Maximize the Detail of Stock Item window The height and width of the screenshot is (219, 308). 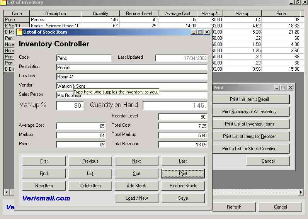point(200,32)
